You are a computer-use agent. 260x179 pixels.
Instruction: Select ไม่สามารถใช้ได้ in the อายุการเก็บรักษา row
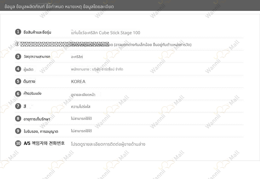pyautogui.click(x=81, y=119)
